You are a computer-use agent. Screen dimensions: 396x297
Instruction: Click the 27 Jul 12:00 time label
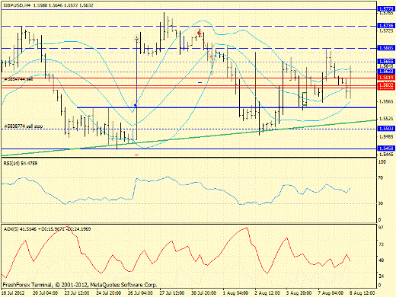[x=172, y=293]
